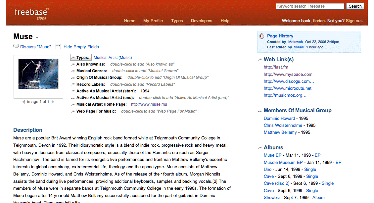Open Showbiz album link
The height and width of the screenshot is (203, 374).
click(x=272, y=197)
